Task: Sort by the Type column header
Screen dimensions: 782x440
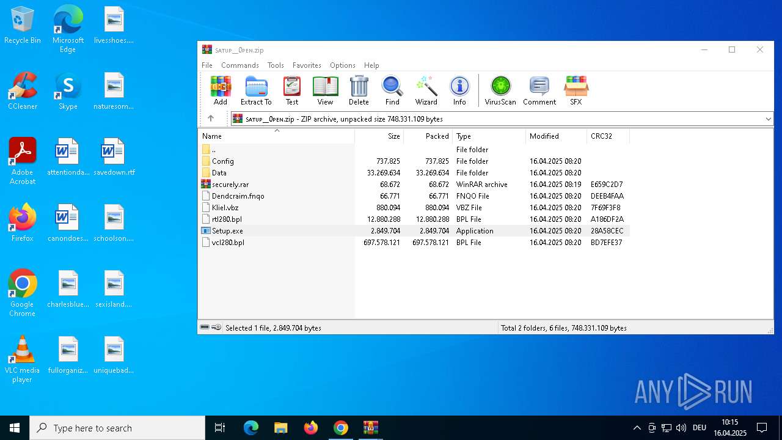Action: pos(489,136)
